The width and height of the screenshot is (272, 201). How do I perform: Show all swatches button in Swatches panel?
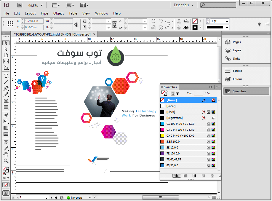[177, 176]
